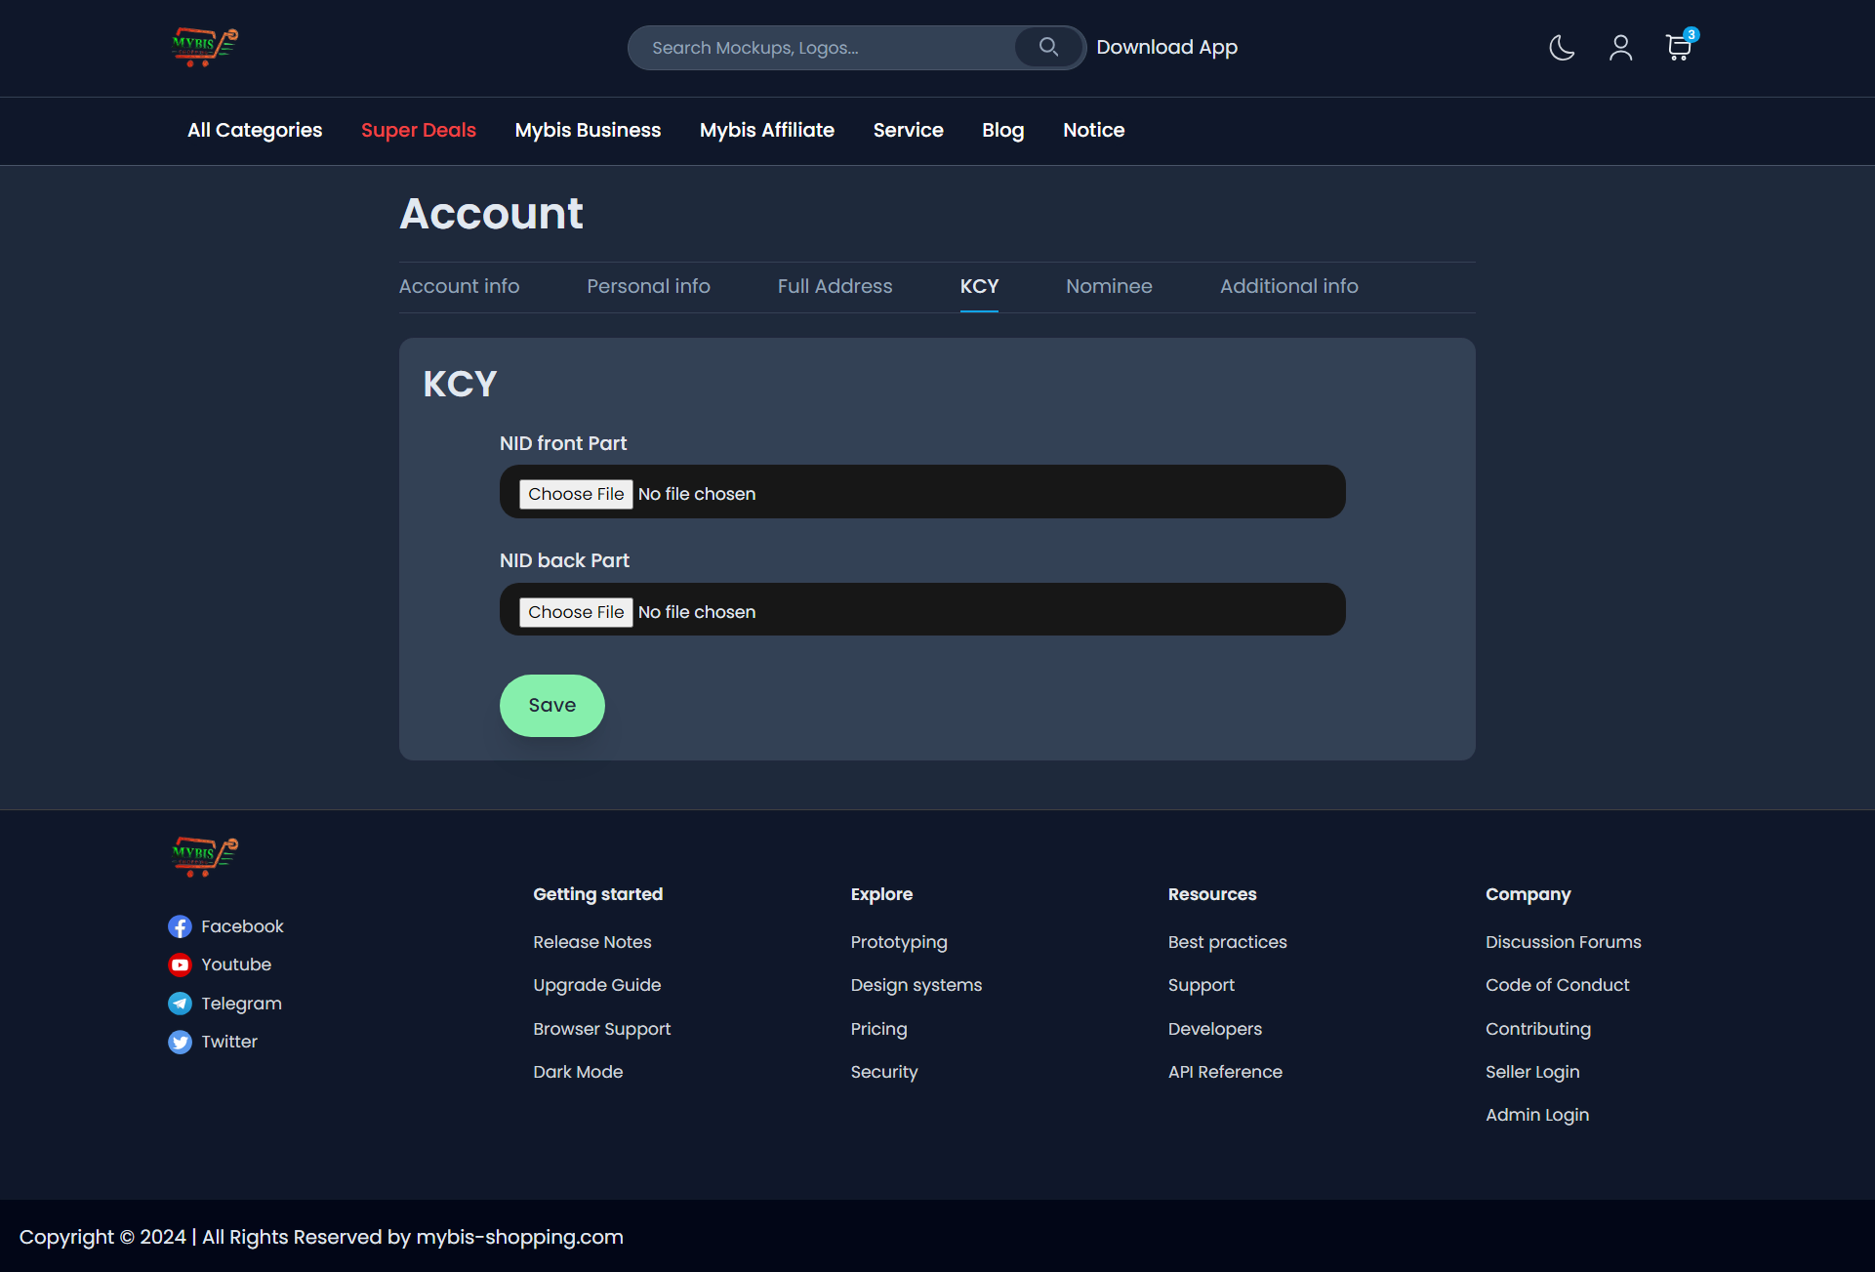Click the Mybis logo in header
The height and width of the screenshot is (1272, 1875).
click(205, 47)
